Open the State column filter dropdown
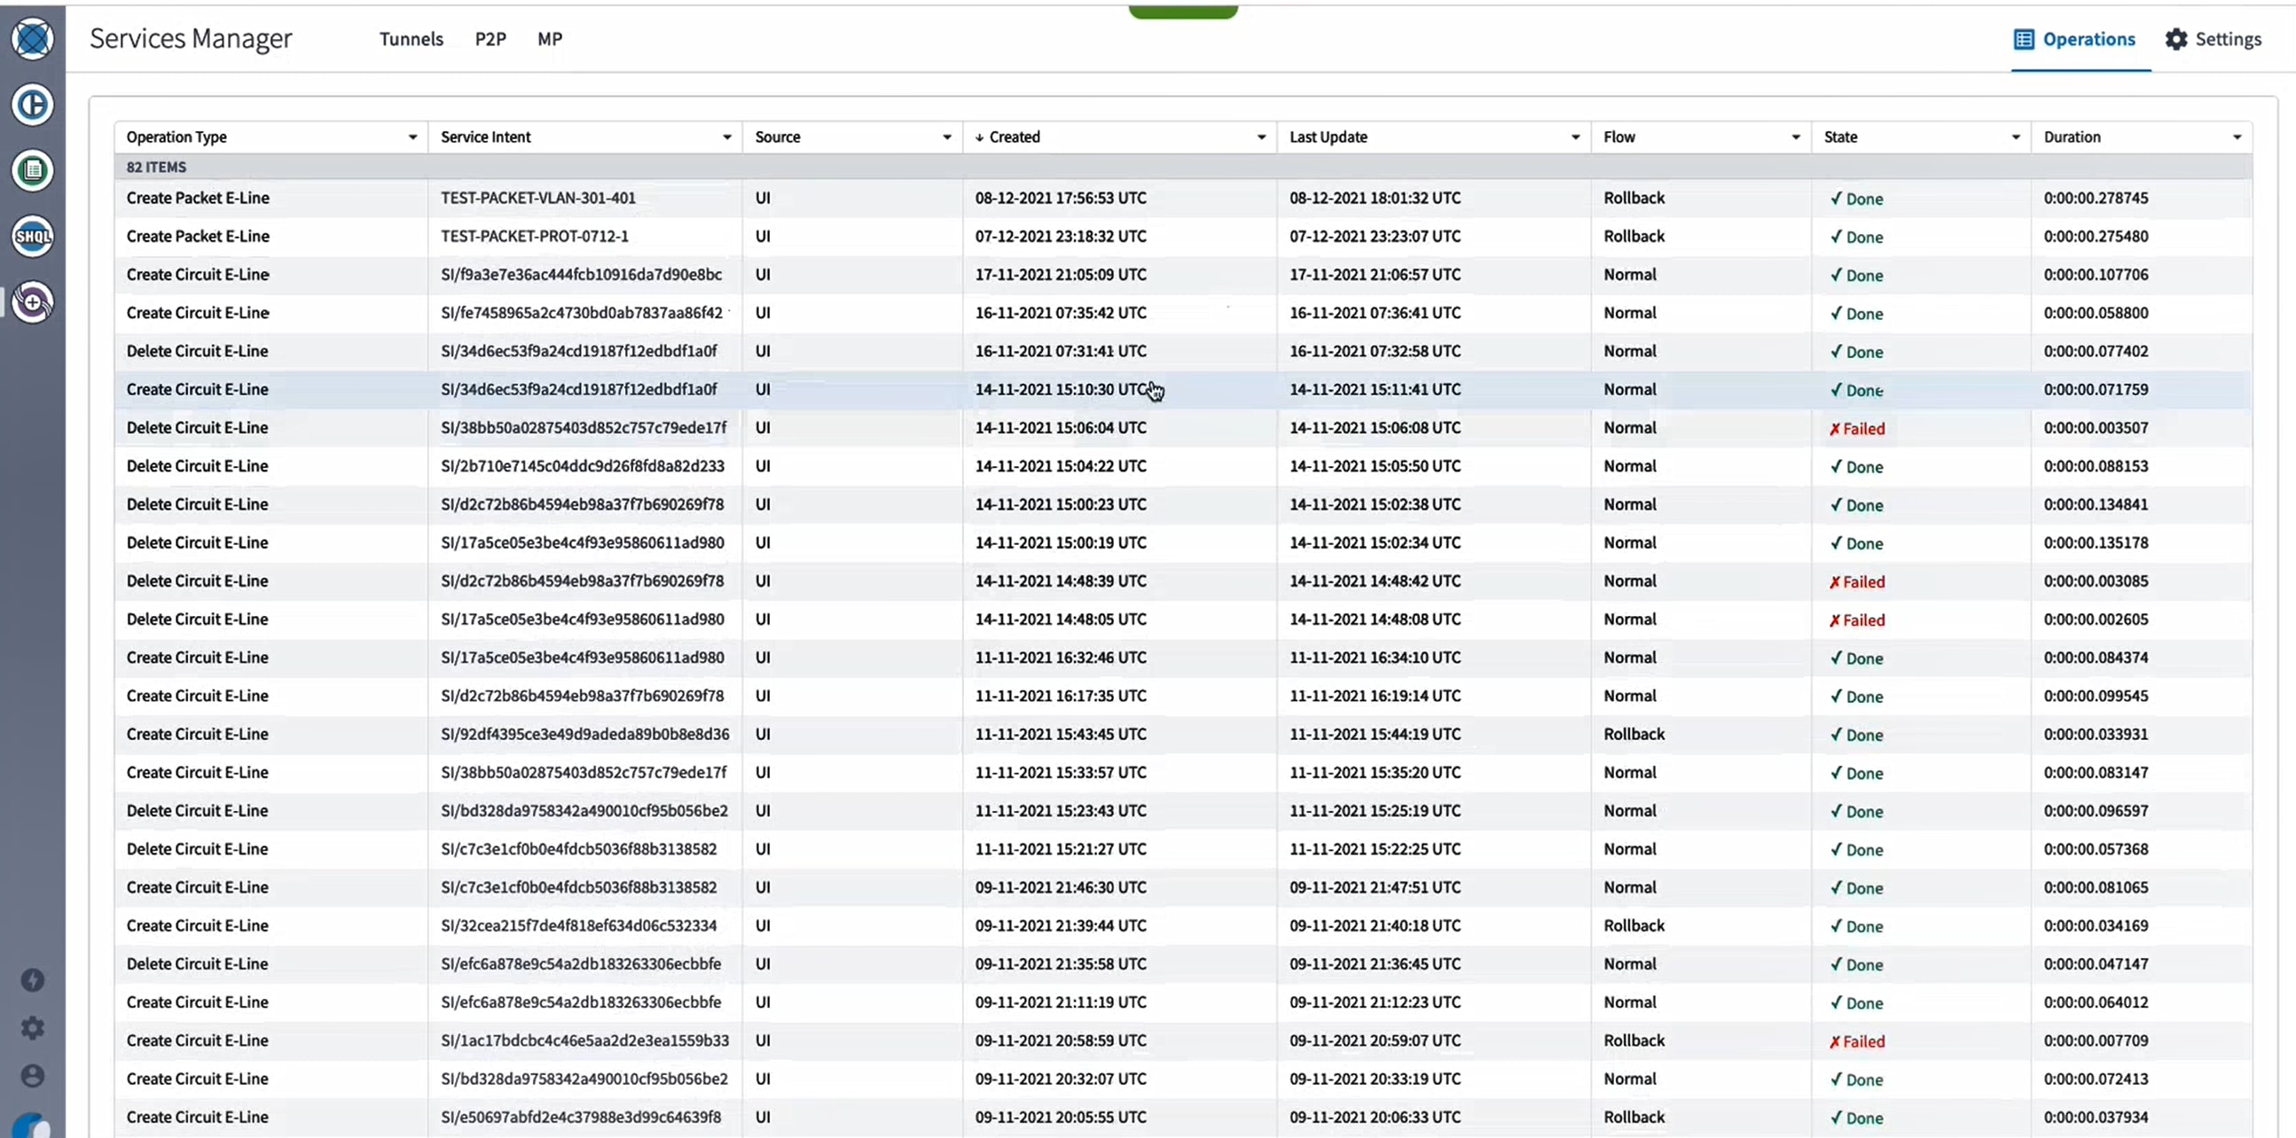The width and height of the screenshot is (2296, 1138). coord(2016,137)
